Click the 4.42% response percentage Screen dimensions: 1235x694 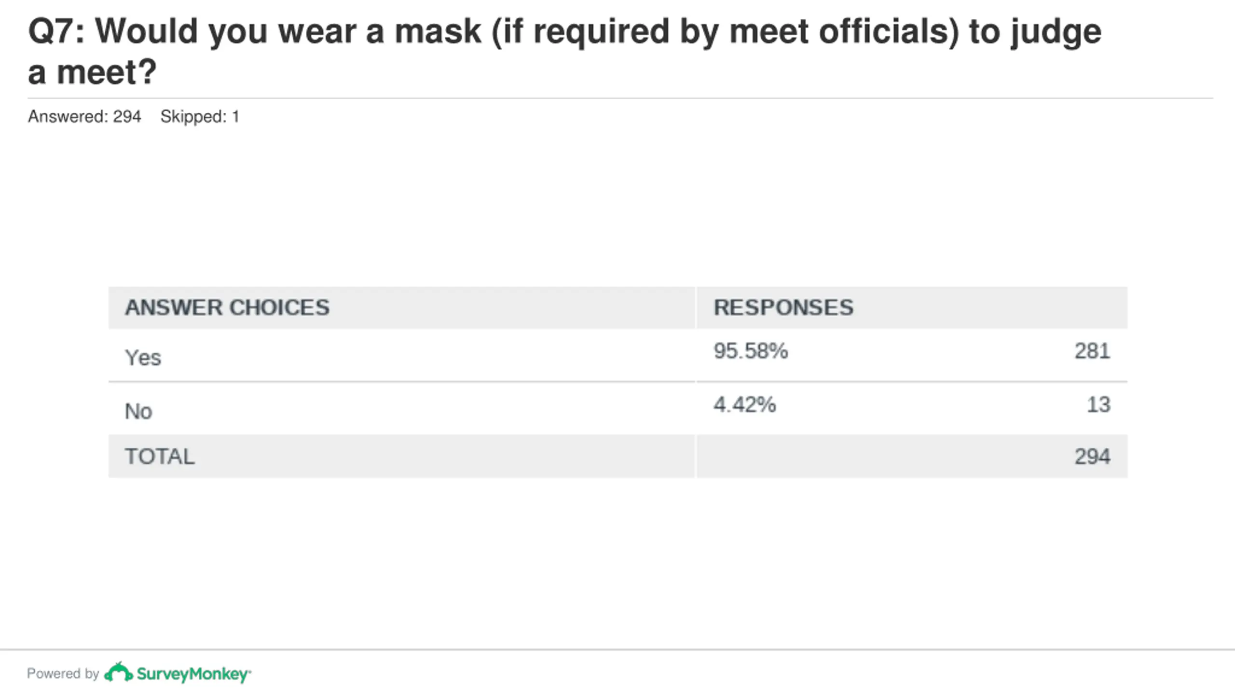(745, 404)
